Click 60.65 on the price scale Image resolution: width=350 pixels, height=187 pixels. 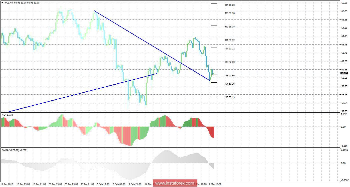(344, 78)
